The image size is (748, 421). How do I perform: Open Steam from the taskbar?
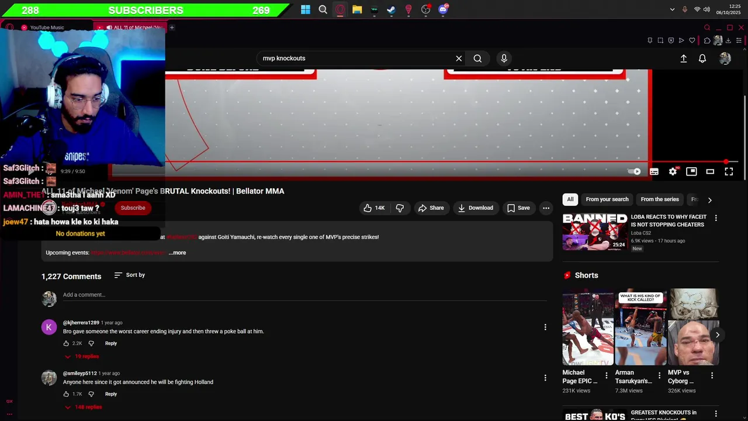coord(391,9)
